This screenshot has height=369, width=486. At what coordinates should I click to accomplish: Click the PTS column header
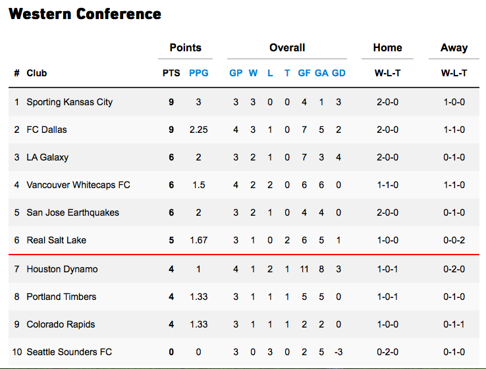[x=171, y=73]
